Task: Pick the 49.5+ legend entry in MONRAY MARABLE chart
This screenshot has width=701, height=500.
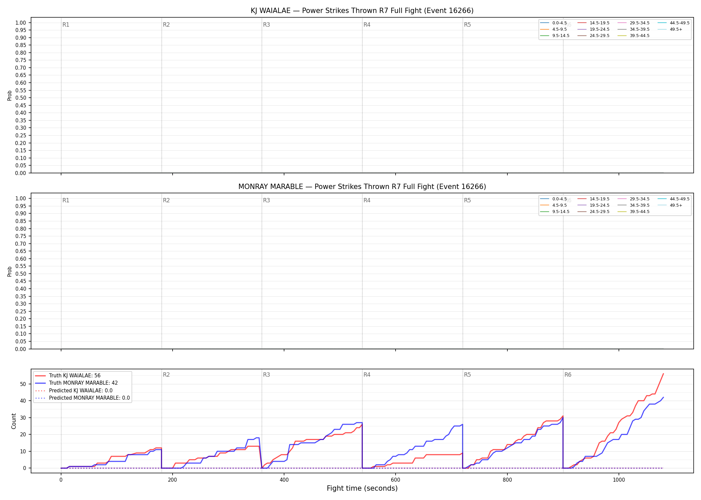Action: point(670,205)
